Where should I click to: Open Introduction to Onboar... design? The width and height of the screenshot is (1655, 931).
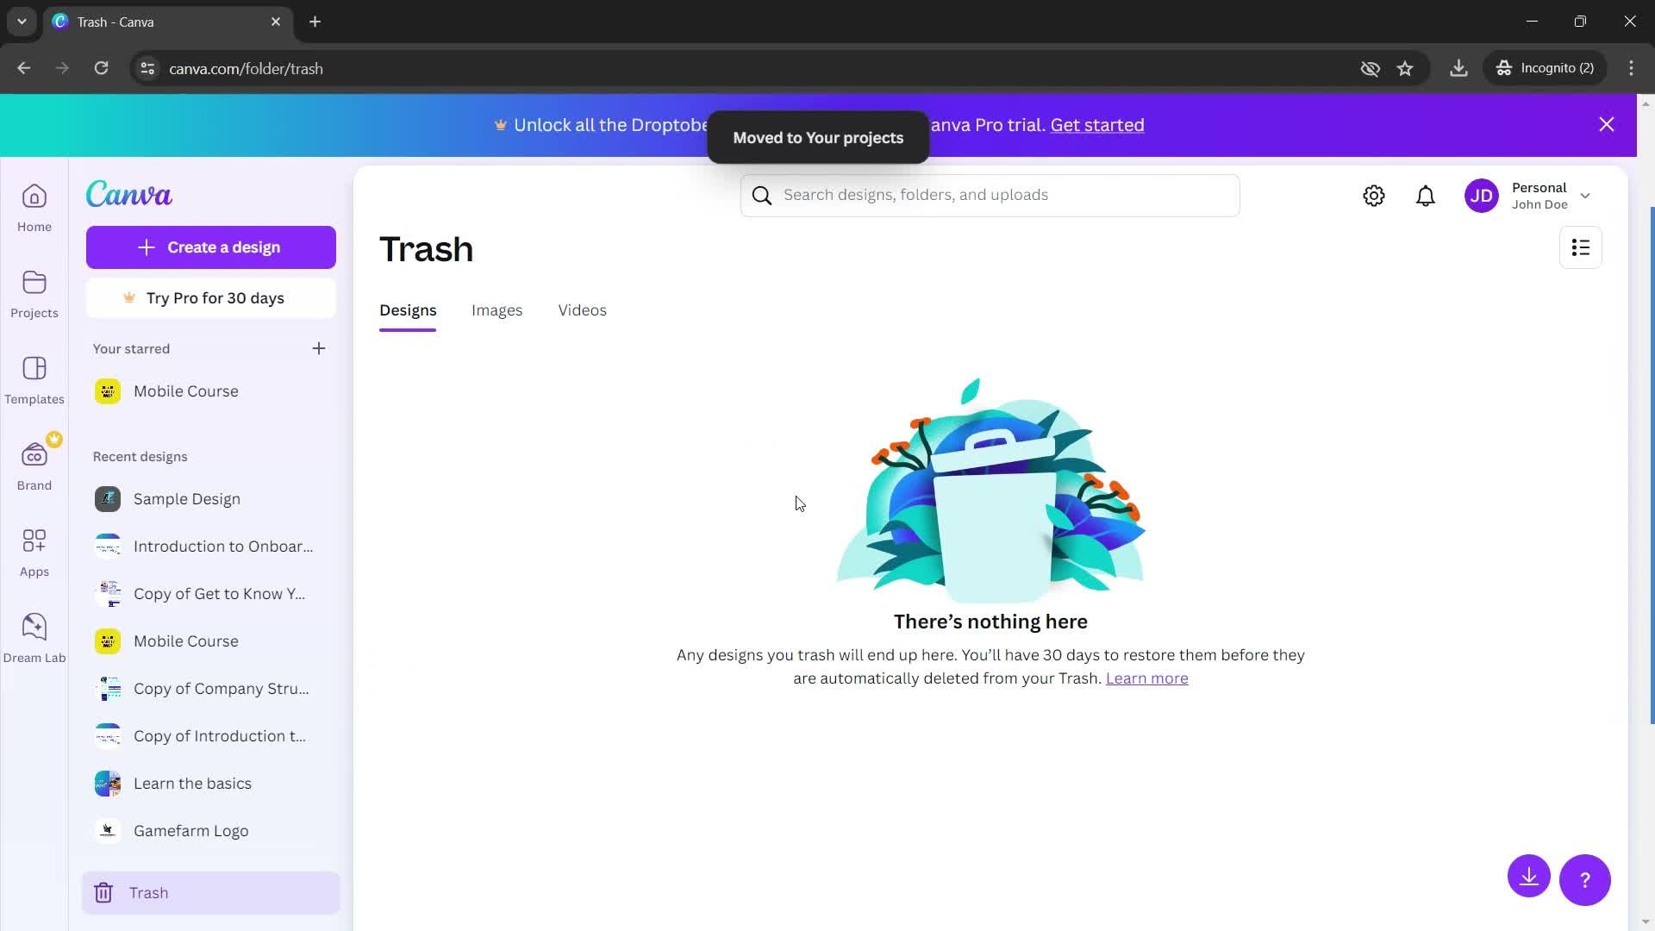coord(211,547)
